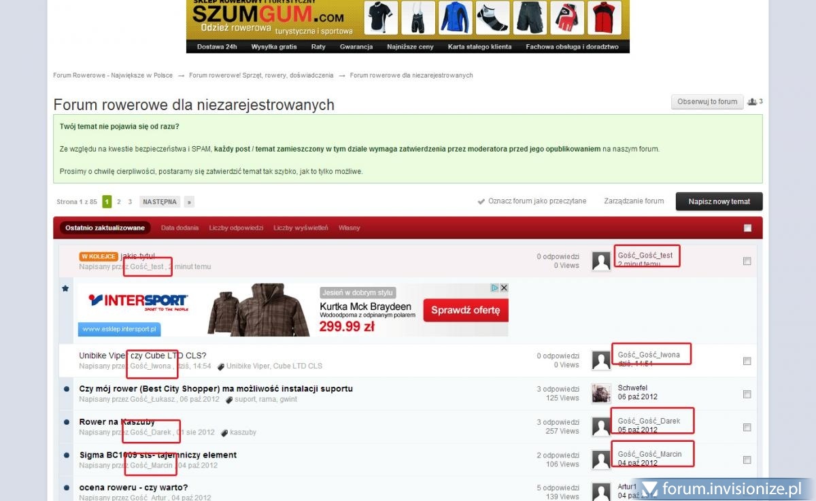Open breadcrumb Forum rowerowe! Sprzęt, rowery, doświadczenia
The height and width of the screenshot is (501, 816).
pos(261,75)
